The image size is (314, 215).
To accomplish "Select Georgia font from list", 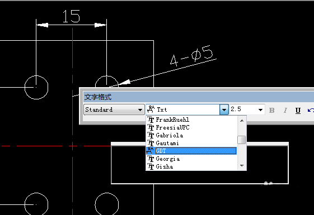I will click(x=191, y=159).
